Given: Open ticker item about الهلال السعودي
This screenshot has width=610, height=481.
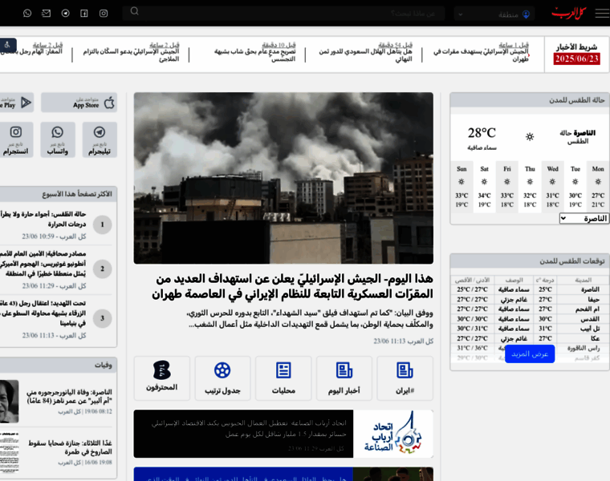Looking at the screenshot, I should (x=365, y=55).
